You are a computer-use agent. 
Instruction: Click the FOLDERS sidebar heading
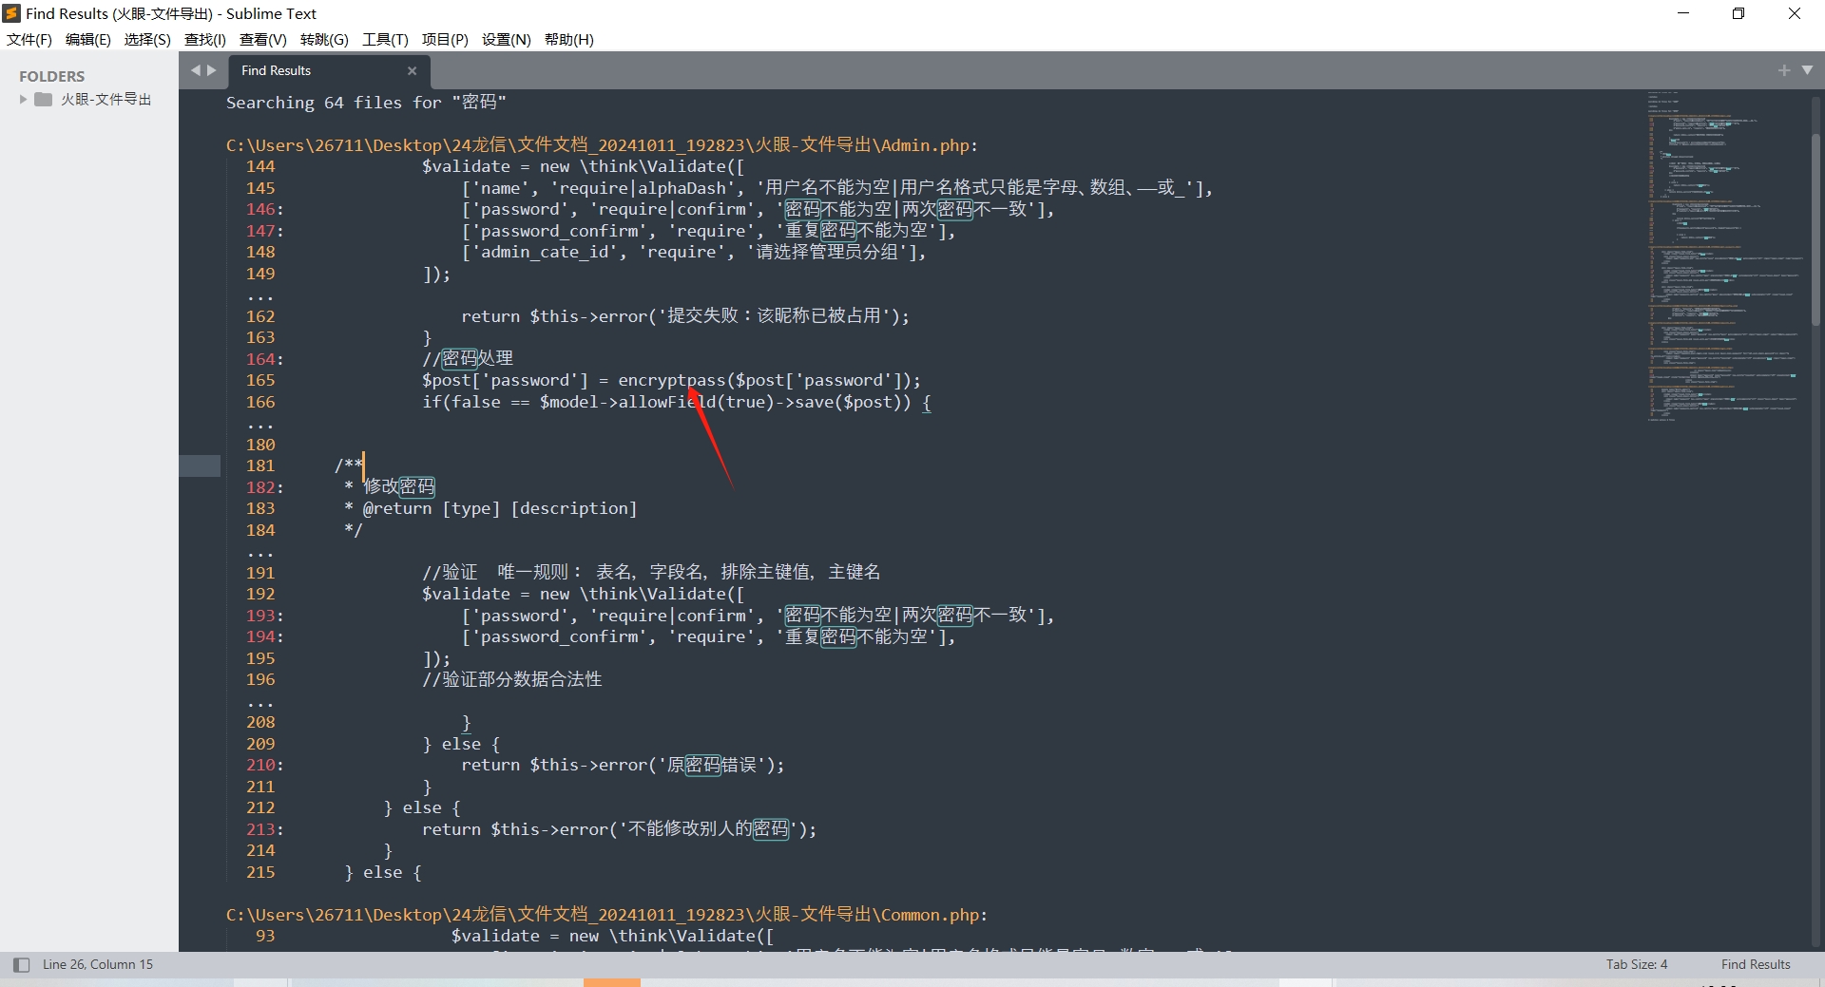point(52,76)
